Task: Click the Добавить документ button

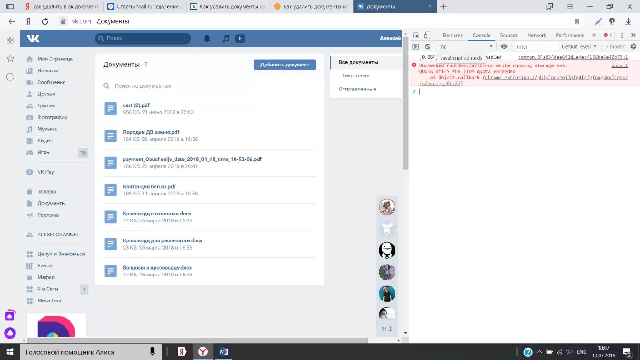Action: point(285,65)
